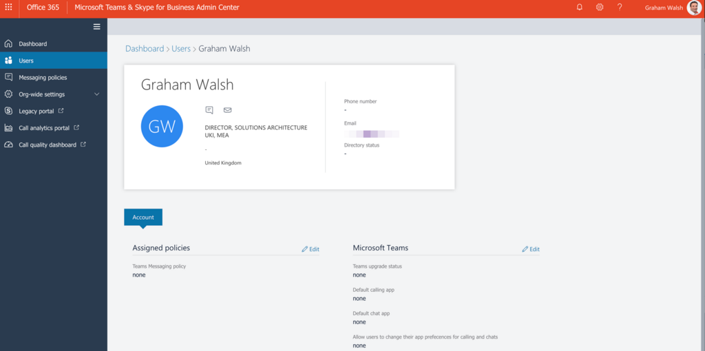Click the Default calling app label
The width and height of the screenshot is (705, 351).
pyautogui.click(x=374, y=290)
